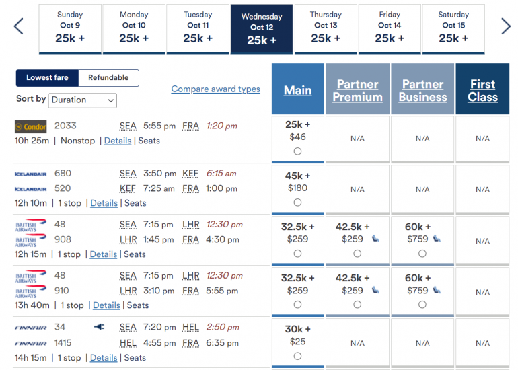Open the Compare award types link

pyautogui.click(x=215, y=89)
